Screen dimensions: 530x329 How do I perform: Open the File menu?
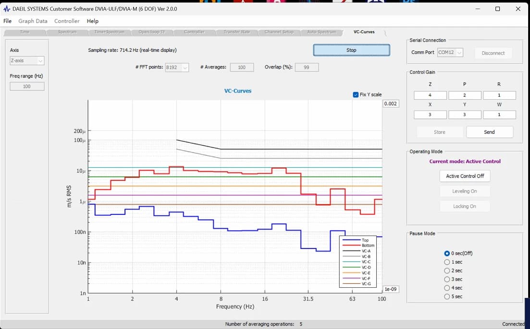tap(7, 21)
